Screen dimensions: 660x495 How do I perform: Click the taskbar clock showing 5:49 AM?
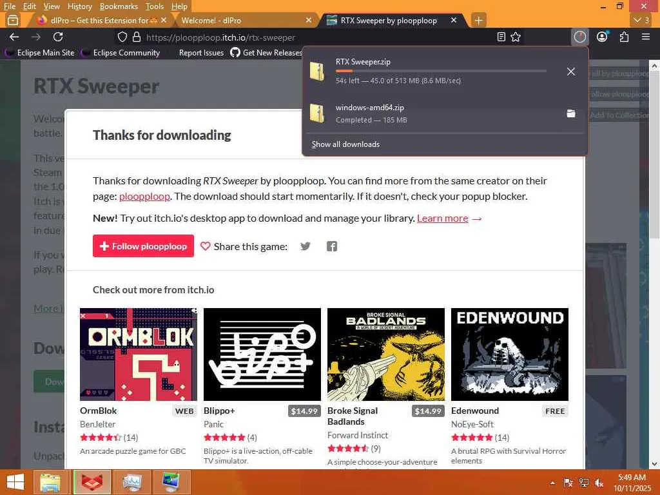tap(632, 483)
